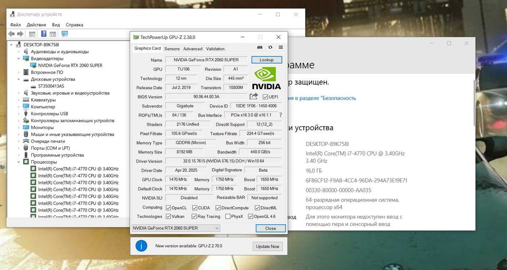
Task: Click the Очереди печати printer icon
Action: tap(26, 141)
